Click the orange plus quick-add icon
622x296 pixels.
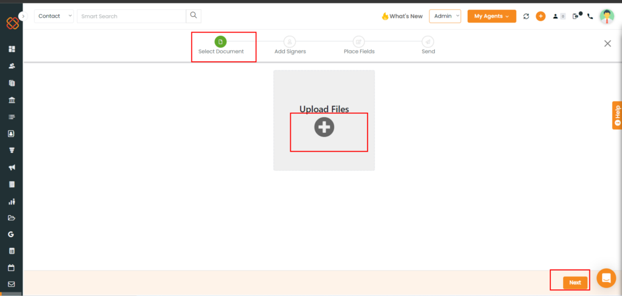[540, 16]
